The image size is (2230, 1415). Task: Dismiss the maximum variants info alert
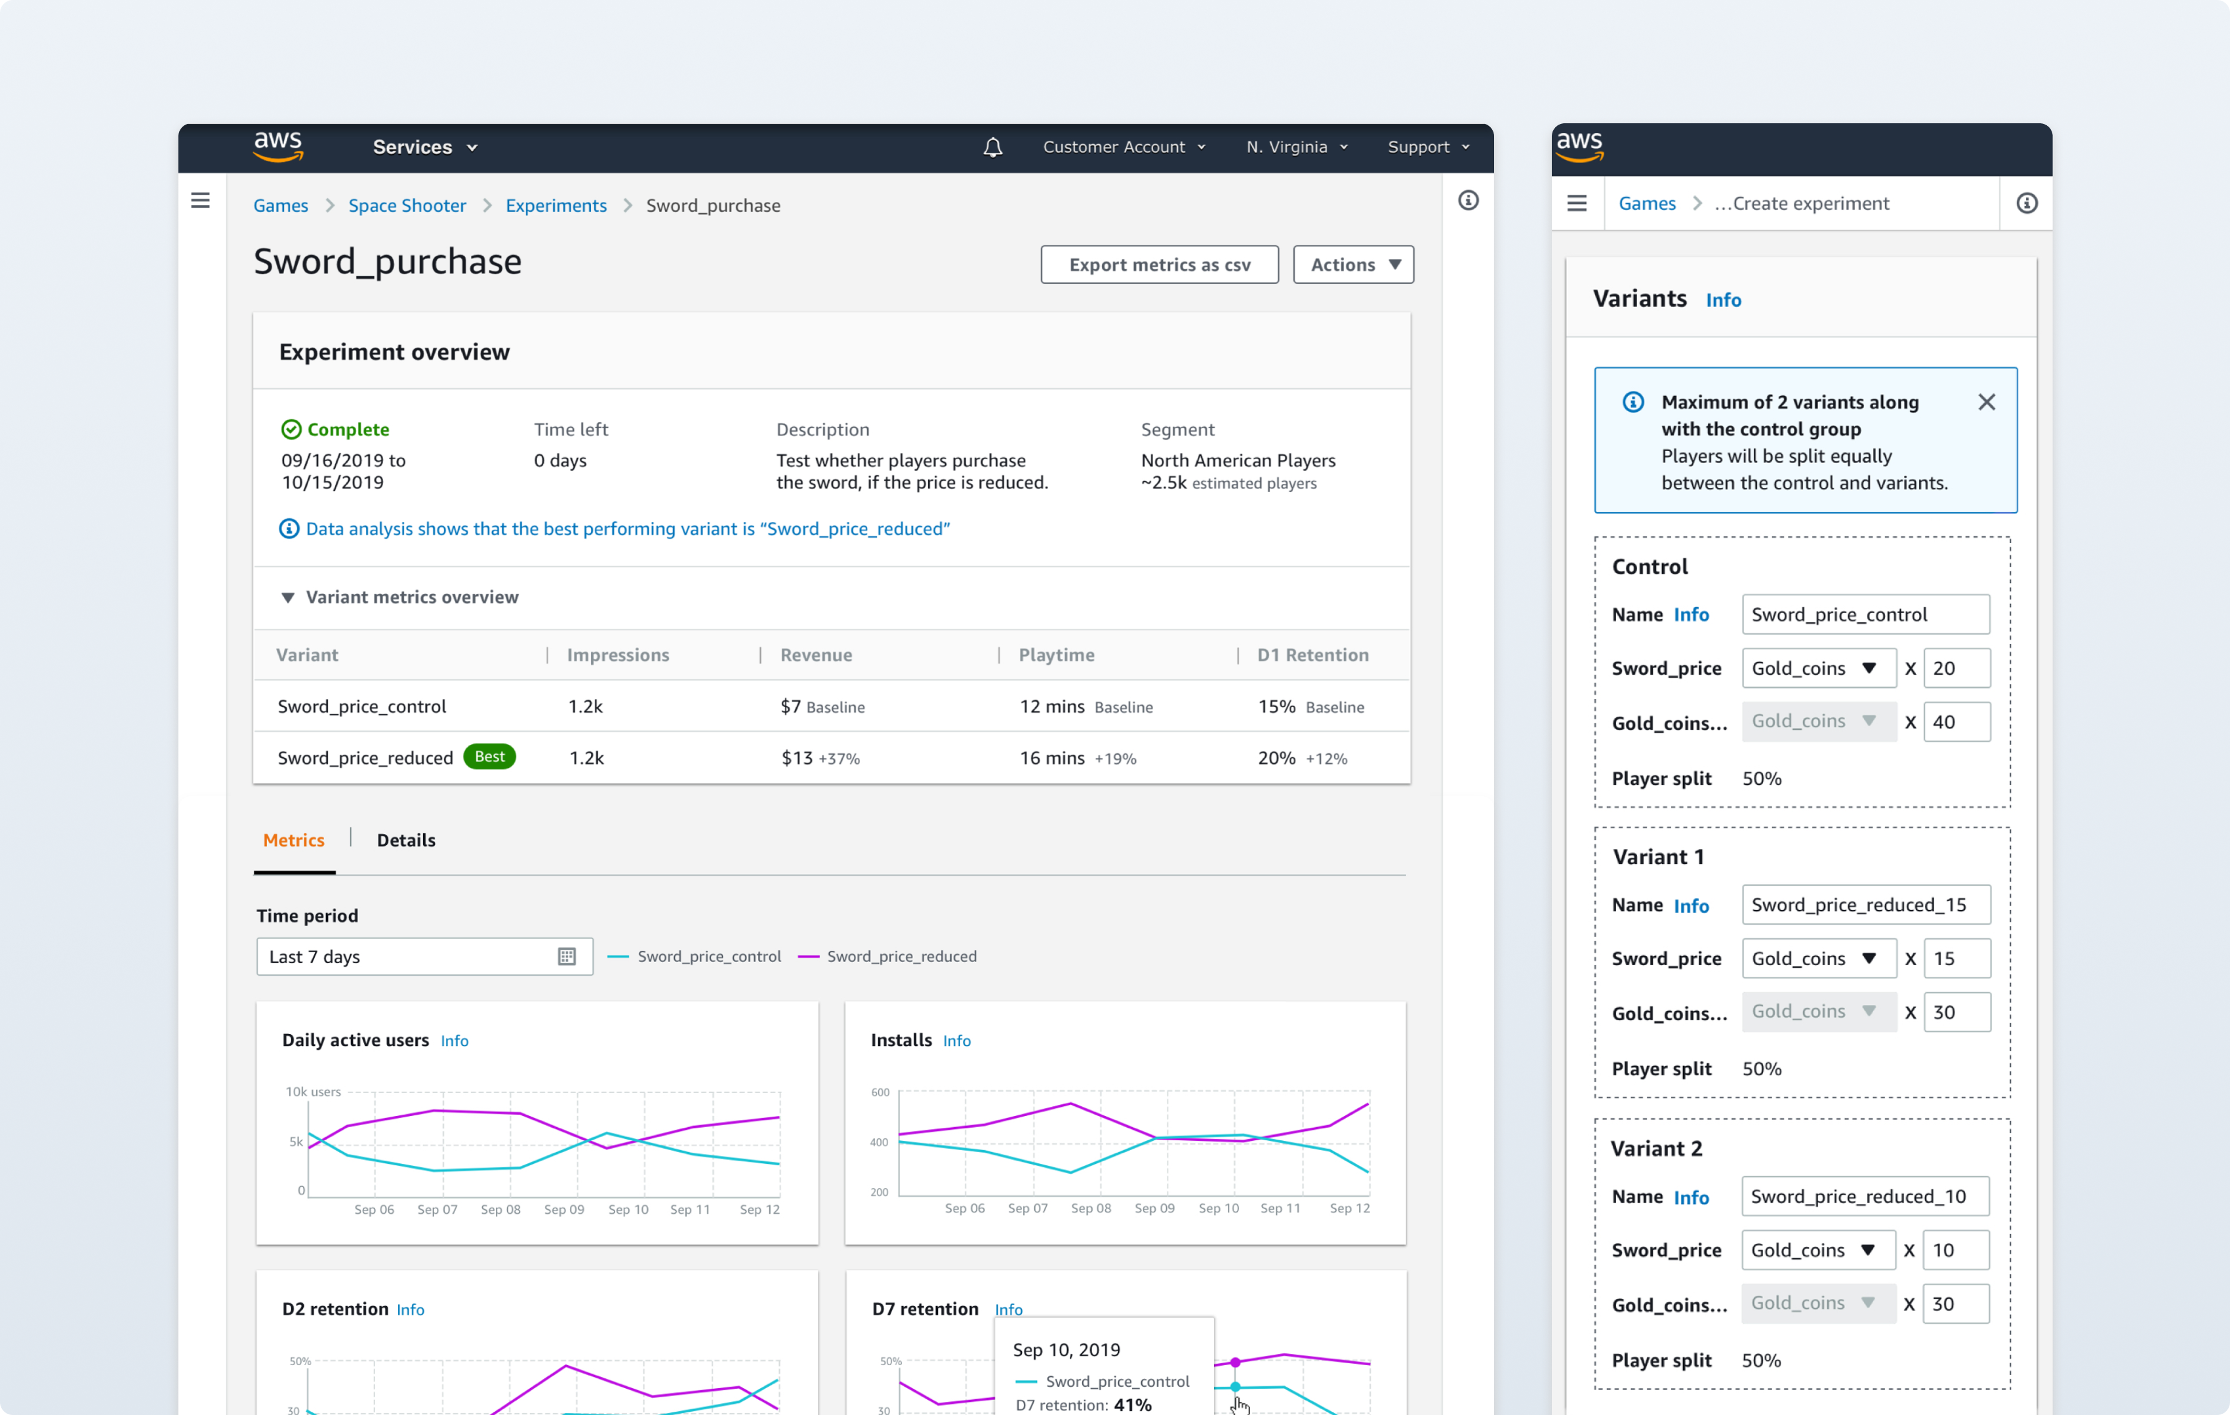coord(1987,402)
